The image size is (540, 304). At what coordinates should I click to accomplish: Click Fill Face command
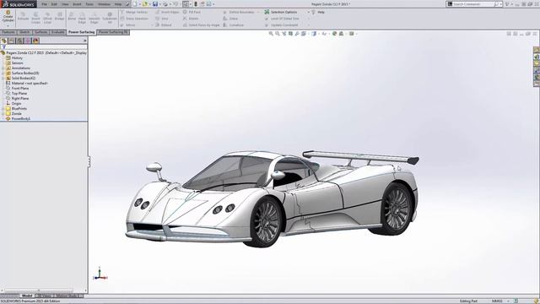(192, 12)
